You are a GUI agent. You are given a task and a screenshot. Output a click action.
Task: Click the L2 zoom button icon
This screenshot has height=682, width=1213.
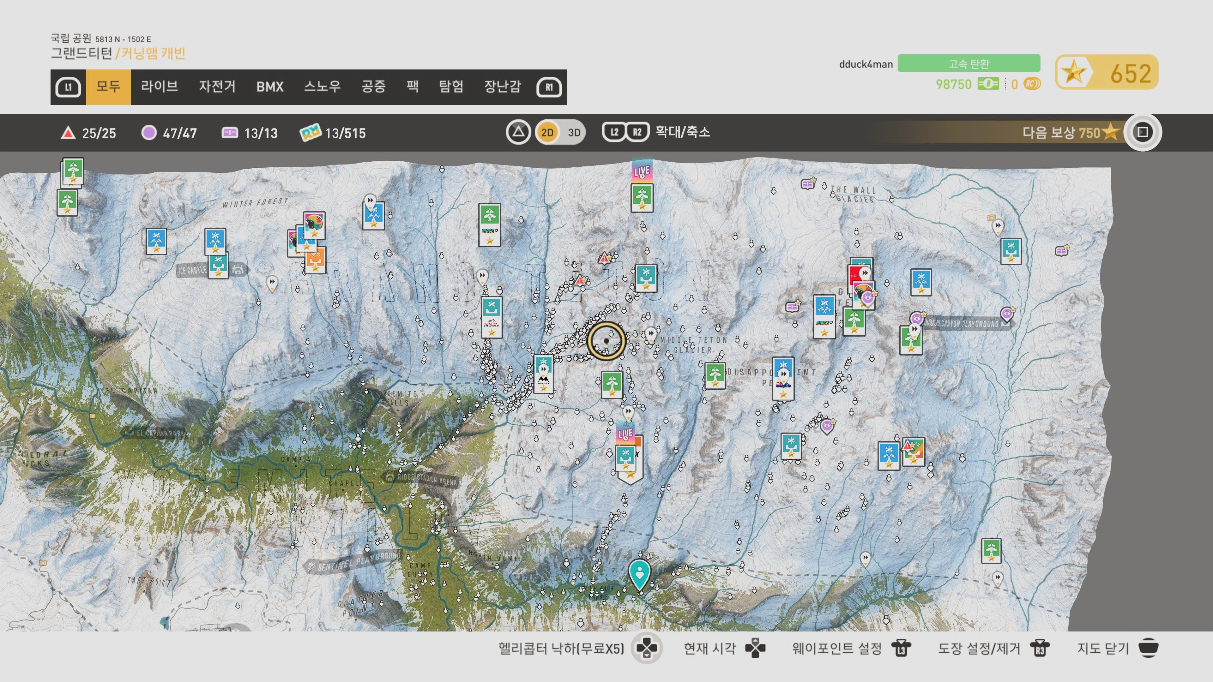click(614, 132)
